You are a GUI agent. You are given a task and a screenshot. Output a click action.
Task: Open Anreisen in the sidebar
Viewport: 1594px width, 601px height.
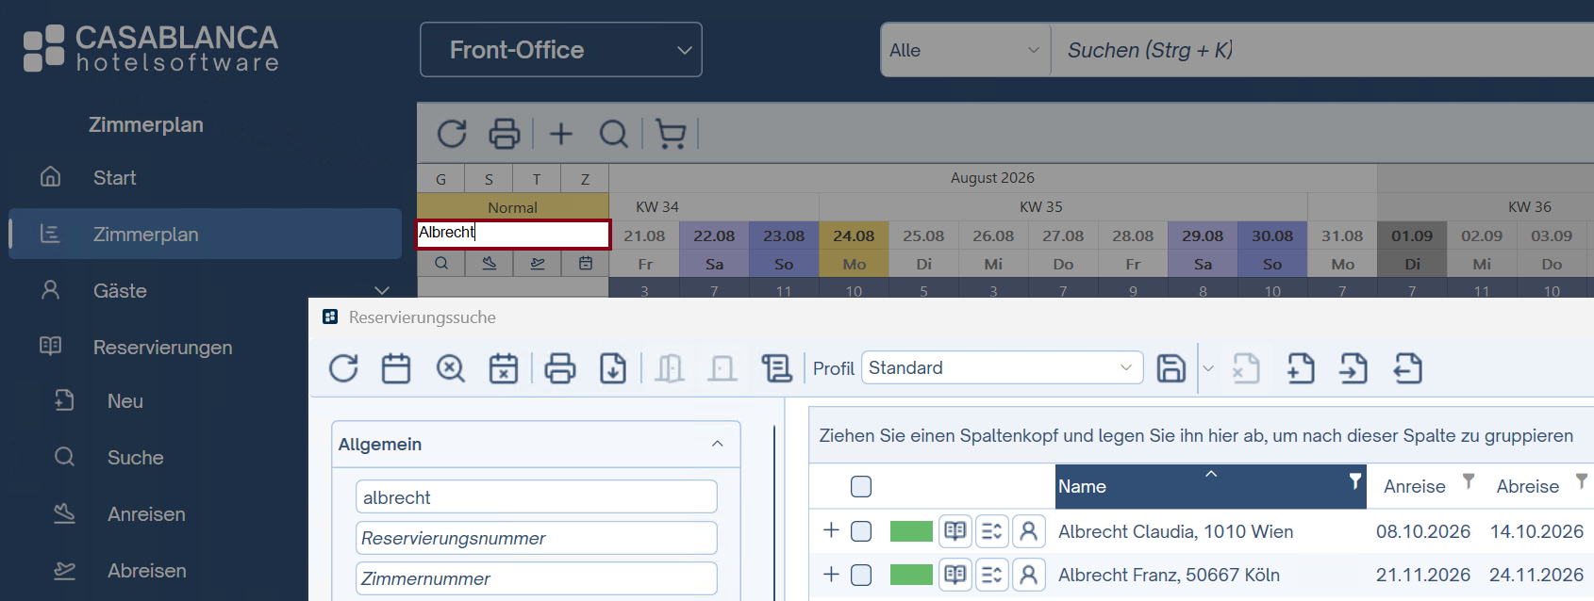click(x=146, y=514)
